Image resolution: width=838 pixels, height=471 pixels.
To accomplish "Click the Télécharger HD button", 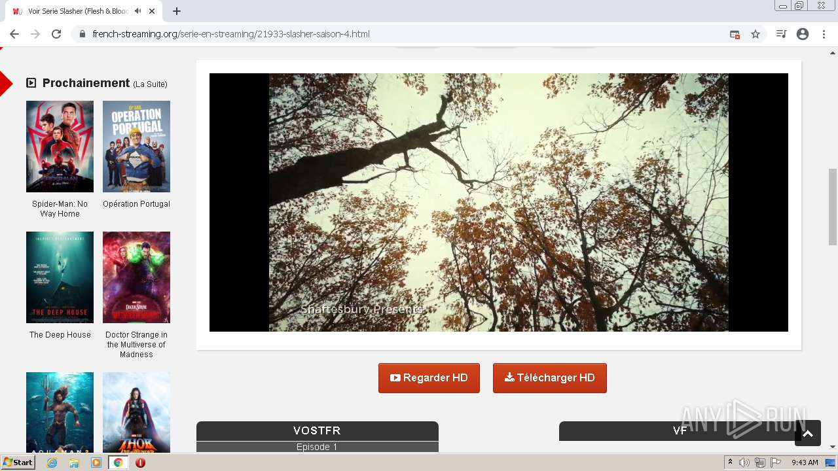I will pyautogui.click(x=550, y=378).
